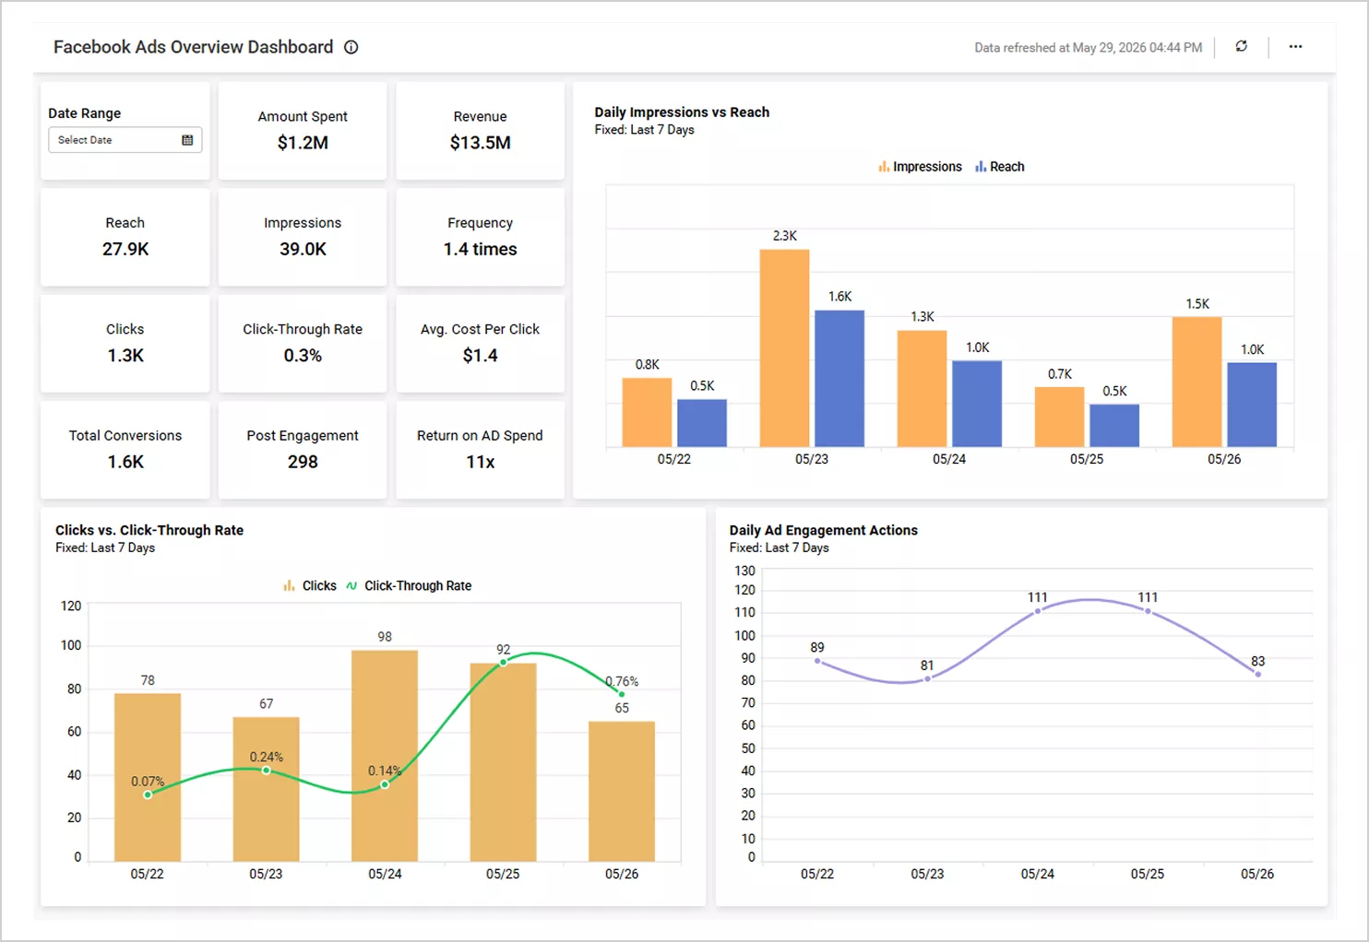Select the Reach 27.9K card
This screenshot has width=1369, height=942.
click(125, 237)
